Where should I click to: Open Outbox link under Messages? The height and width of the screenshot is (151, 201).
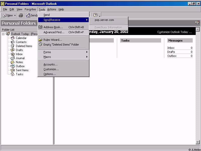pos(172,56)
